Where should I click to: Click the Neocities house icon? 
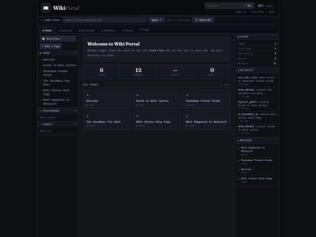[x=43, y=39]
